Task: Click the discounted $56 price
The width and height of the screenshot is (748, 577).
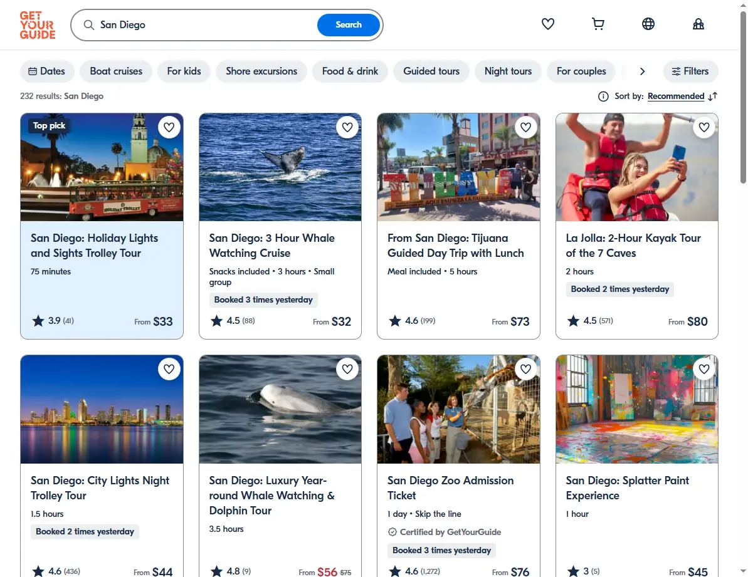Action: click(x=327, y=572)
